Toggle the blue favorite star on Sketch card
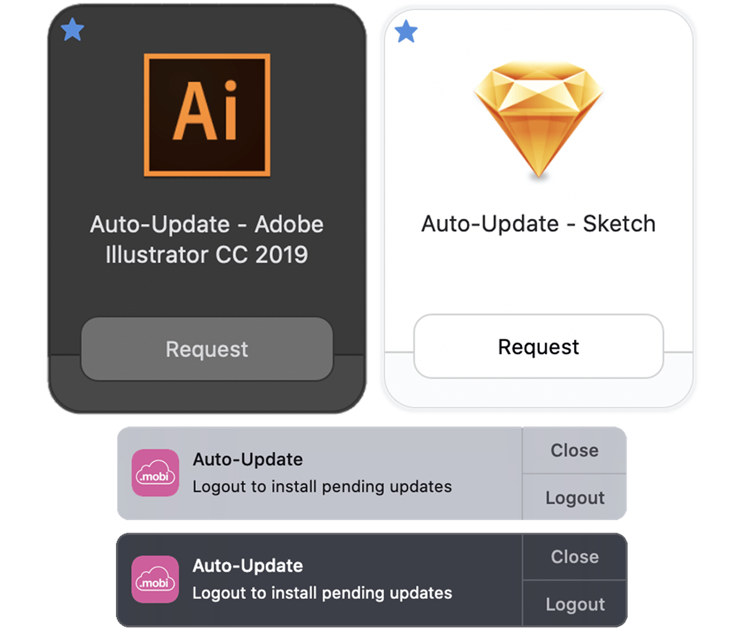 point(406,31)
